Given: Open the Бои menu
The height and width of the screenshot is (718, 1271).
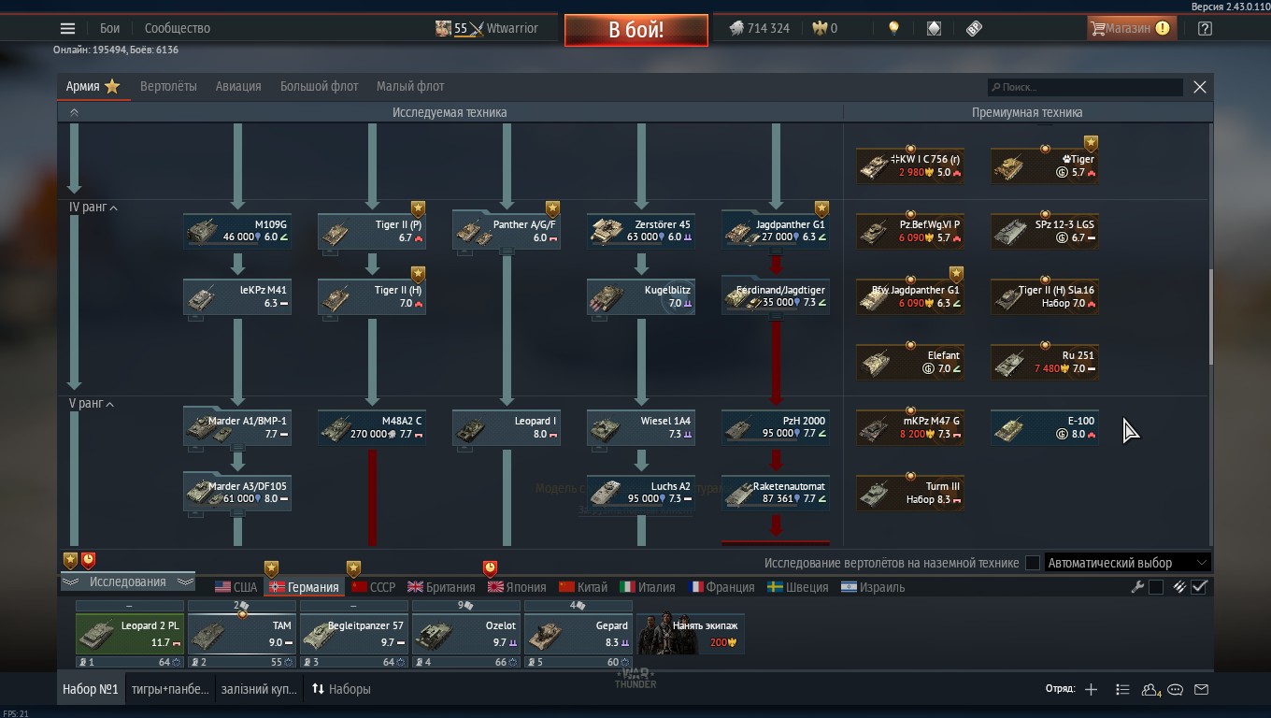Looking at the screenshot, I should point(110,28).
